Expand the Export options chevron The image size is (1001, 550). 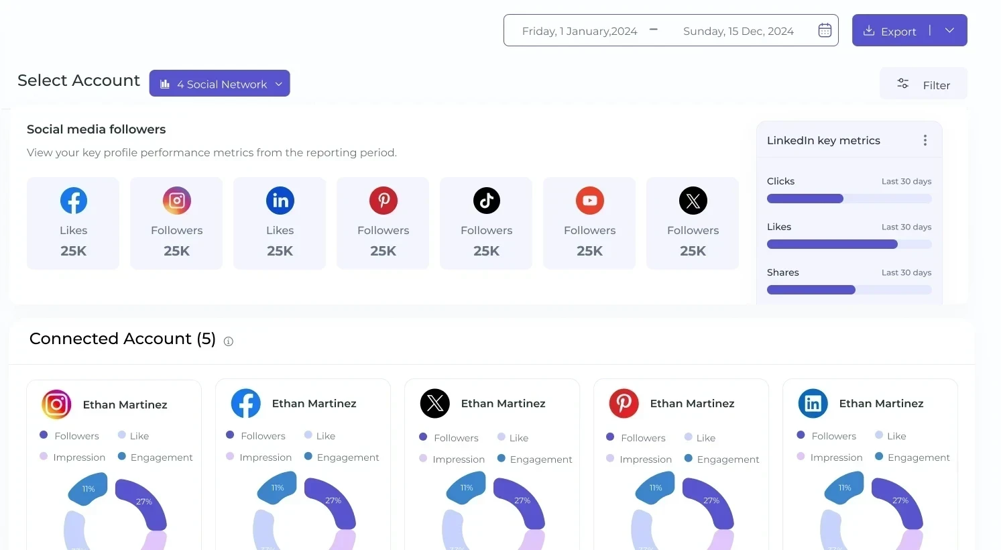[x=949, y=30]
